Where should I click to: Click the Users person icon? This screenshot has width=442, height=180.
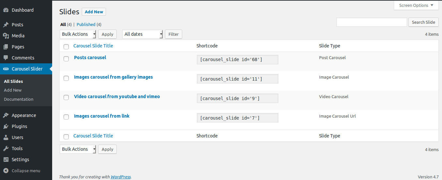[x=6, y=137]
